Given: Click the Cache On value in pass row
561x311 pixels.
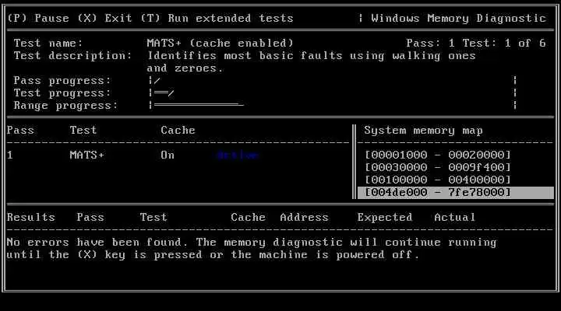Looking at the screenshot, I should coord(168,155).
